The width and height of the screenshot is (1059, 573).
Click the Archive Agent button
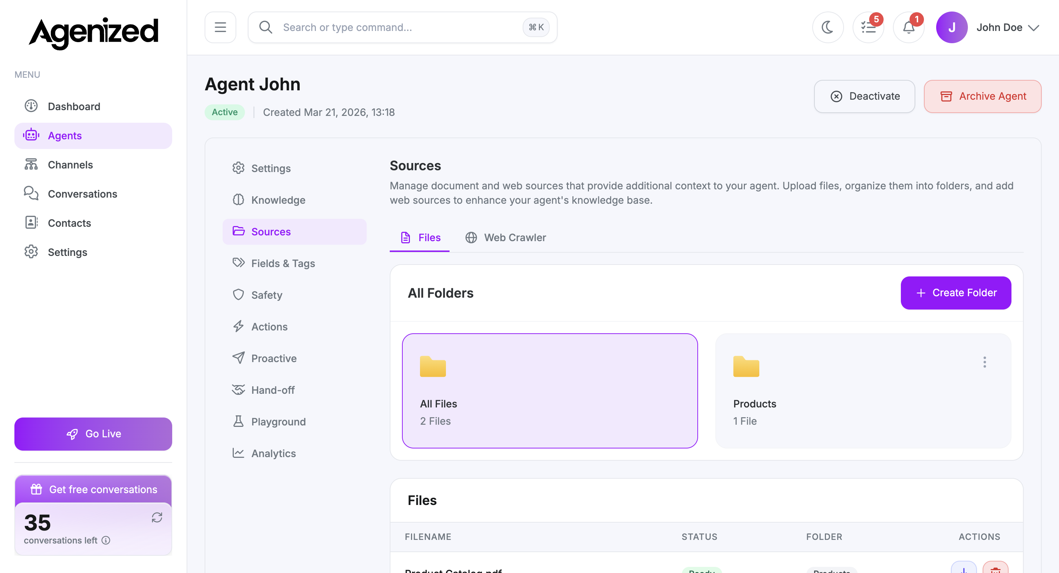tap(982, 96)
